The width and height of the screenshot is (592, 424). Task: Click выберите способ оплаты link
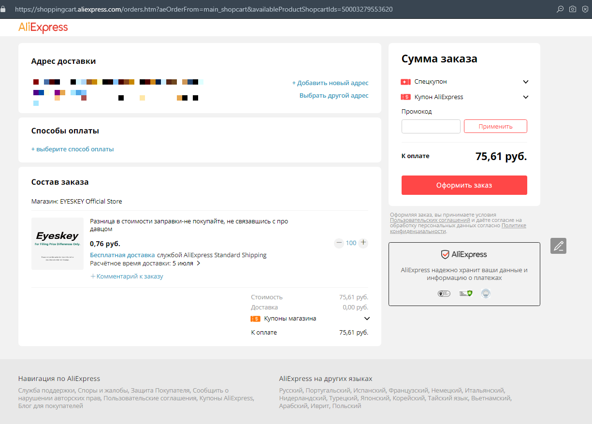click(72, 149)
